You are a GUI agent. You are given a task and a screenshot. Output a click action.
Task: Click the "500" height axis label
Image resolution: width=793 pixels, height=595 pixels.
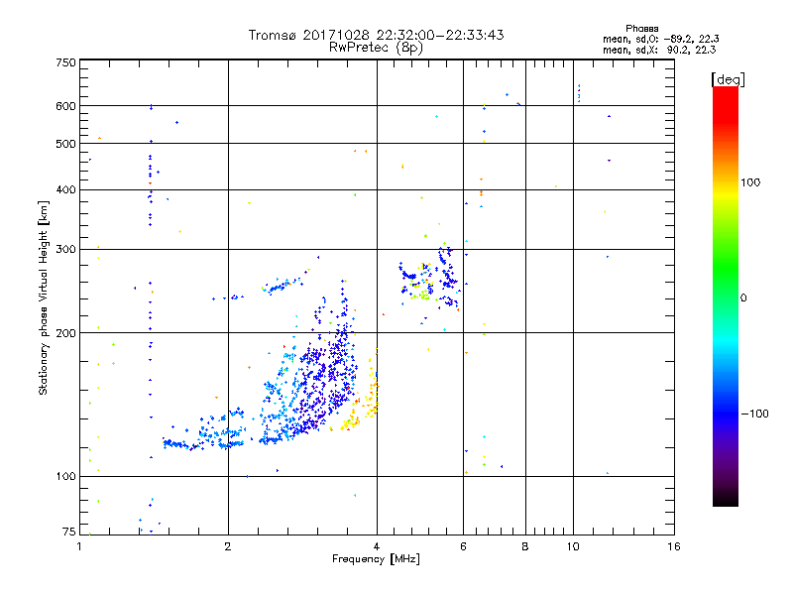click(x=66, y=144)
